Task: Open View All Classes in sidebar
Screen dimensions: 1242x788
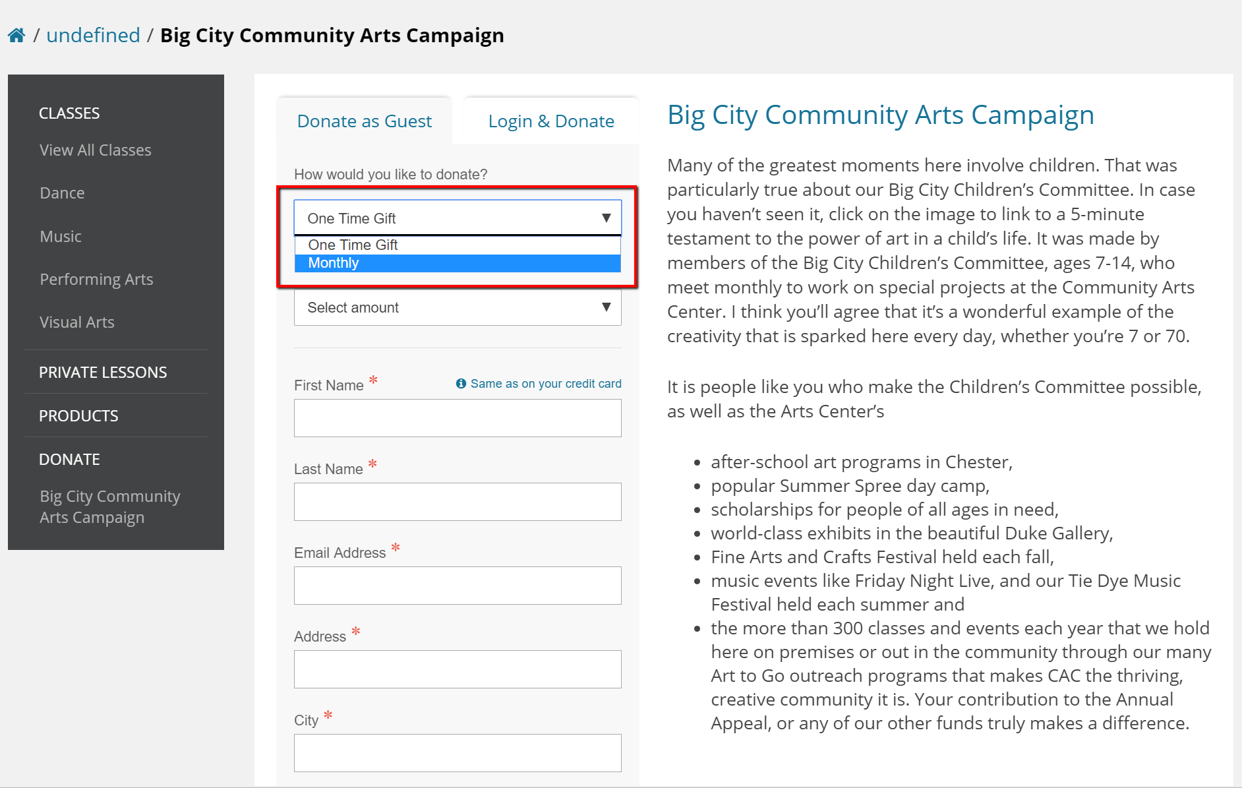Action: (x=96, y=150)
